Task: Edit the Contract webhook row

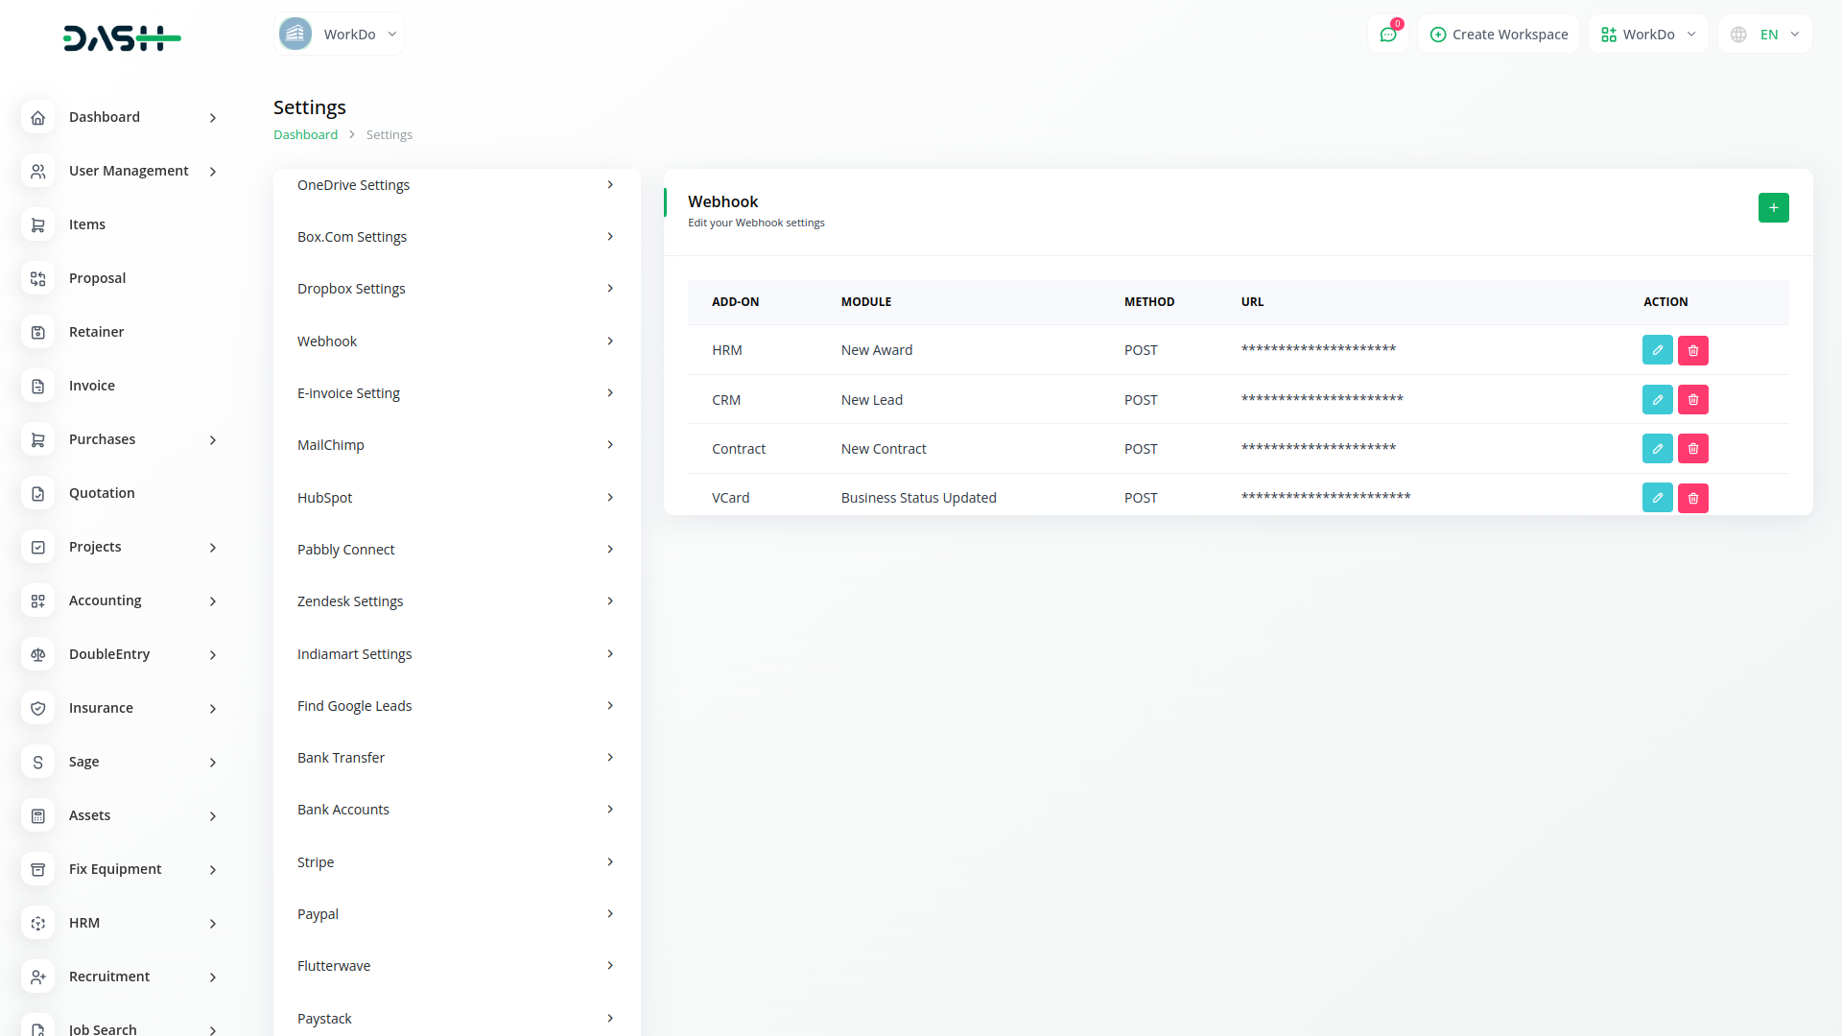Action: pos(1657,449)
